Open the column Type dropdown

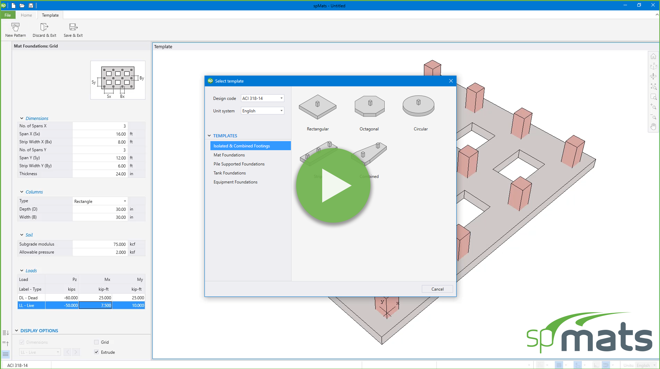pyautogui.click(x=100, y=201)
